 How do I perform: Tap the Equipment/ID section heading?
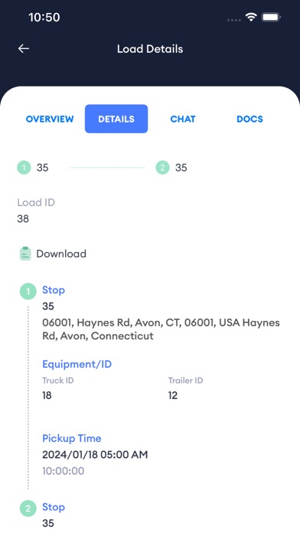pyautogui.click(x=77, y=364)
